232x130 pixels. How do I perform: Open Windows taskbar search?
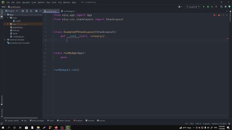(9, 127)
